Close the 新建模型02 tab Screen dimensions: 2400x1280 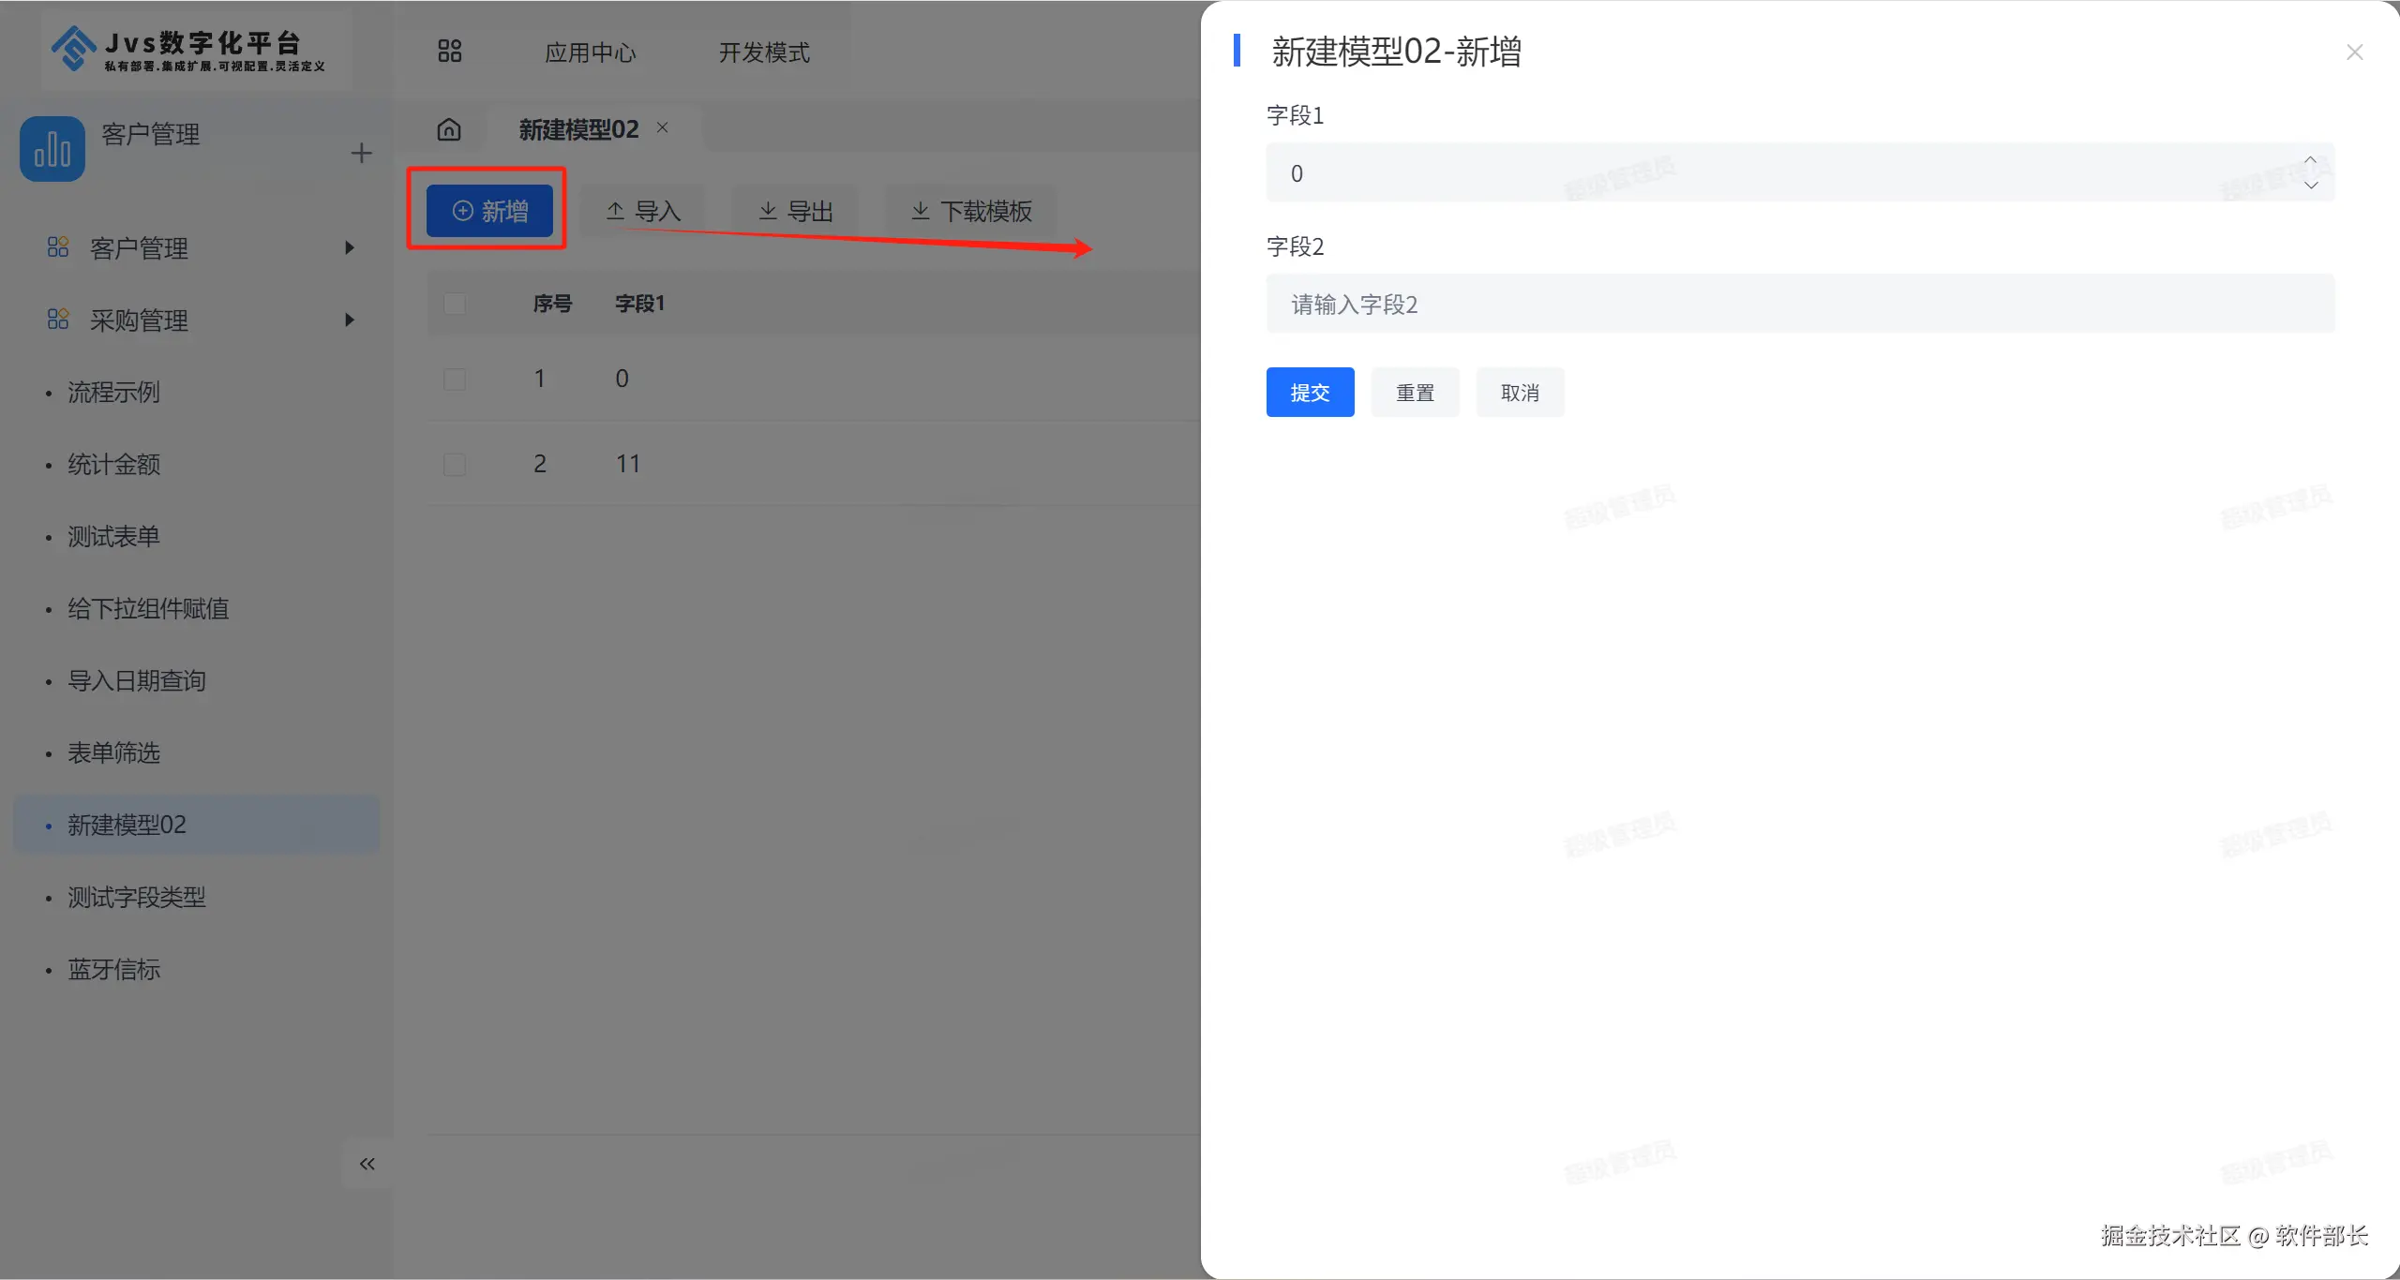click(663, 127)
